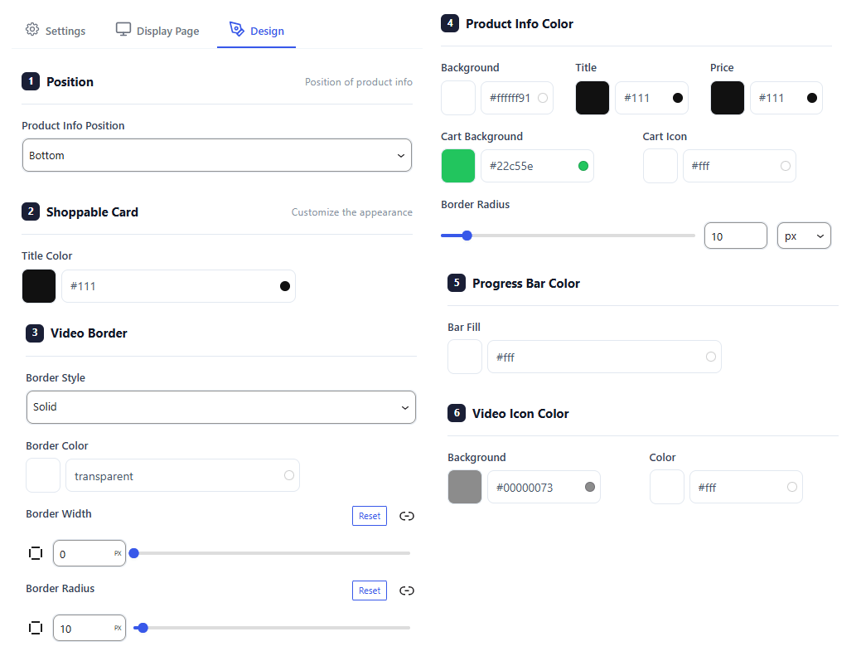861x661 pixels.
Task: Click the Shoppable Card Title Color swatch
Action: 39,286
